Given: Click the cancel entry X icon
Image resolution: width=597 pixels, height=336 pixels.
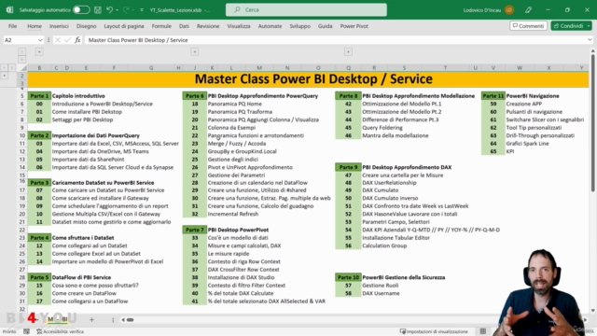Looking at the screenshot, I should 58,40.
